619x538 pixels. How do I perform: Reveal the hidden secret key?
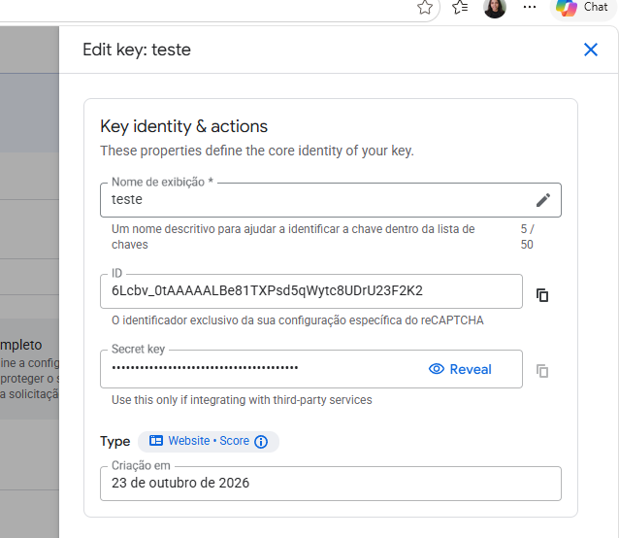click(x=460, y=369)
